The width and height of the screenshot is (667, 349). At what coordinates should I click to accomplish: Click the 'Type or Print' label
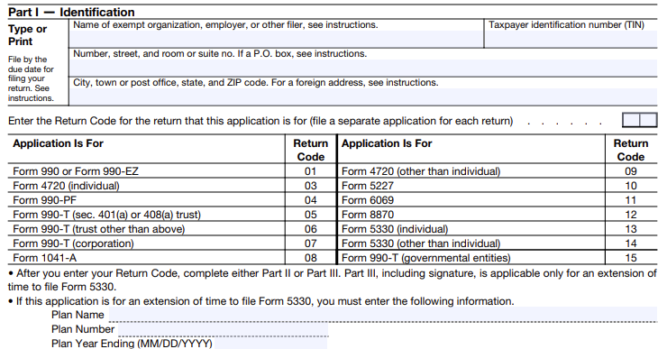point(27,35)
